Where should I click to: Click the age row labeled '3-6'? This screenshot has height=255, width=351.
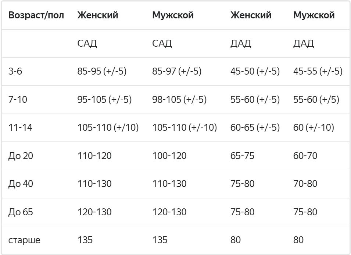click(15, 71)
